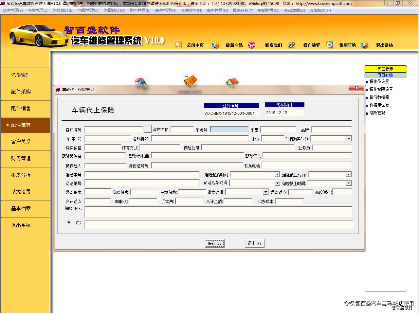Viewport: 419px width, 314px height.
Task: Expand the 强险起始时间 dropdown
Action: [x=277, y=174]
